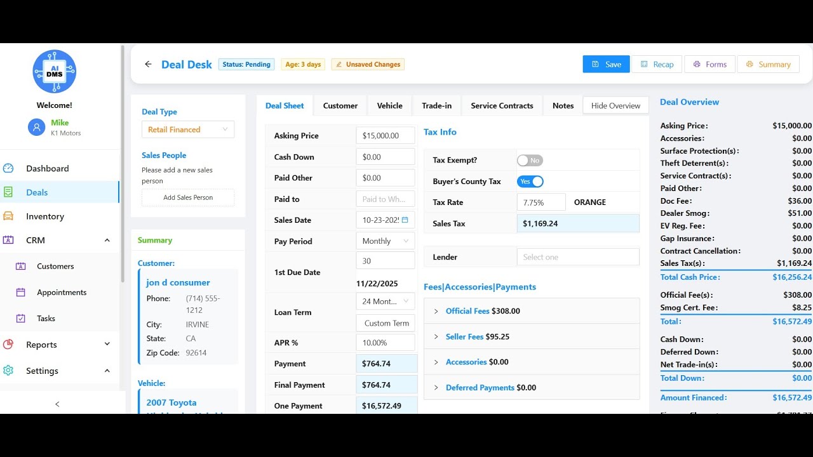Open the Forms button
Image resolution: width=813 pixels, height=457 pixels.
(x=709, y=64)
